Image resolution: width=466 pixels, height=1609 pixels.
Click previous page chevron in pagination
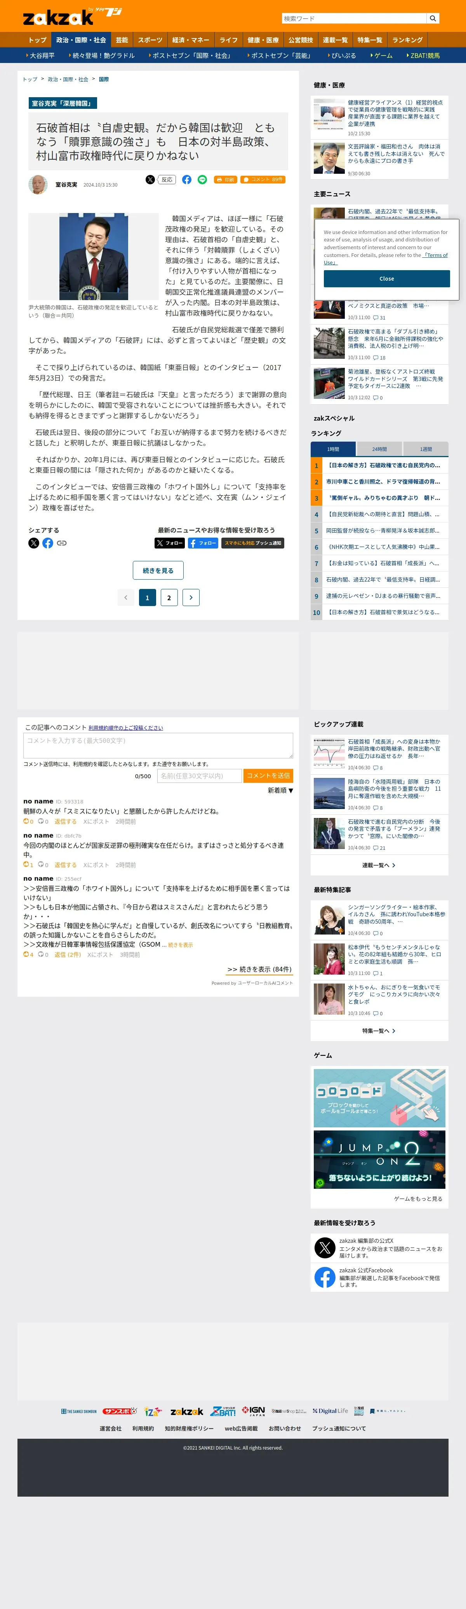(125, 597)
